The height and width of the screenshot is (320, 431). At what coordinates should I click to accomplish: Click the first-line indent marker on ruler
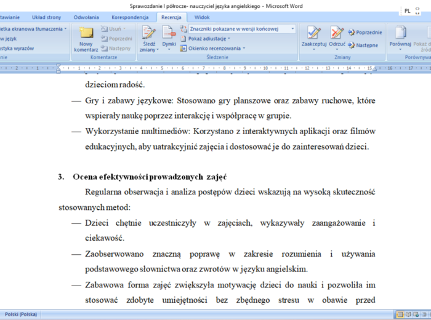[58, 65]
